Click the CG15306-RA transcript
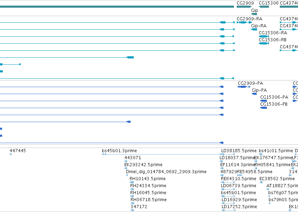This screenshot has width=298, height=212. (264, 36)
